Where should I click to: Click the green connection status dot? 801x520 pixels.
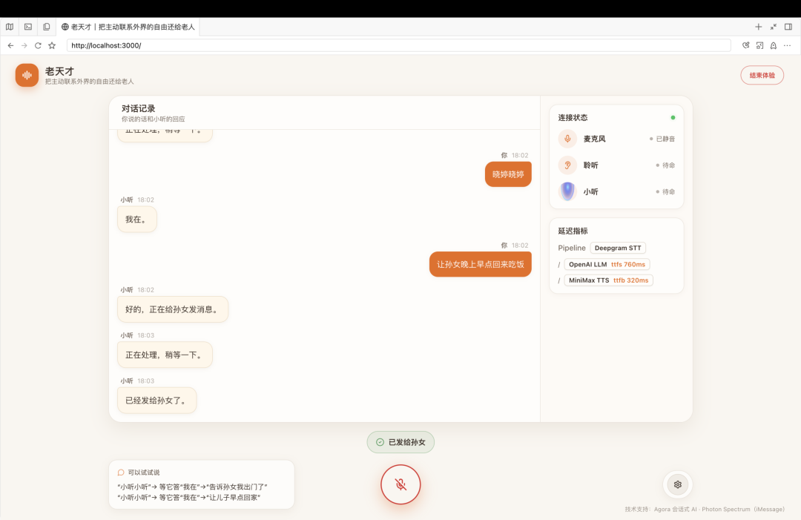pyautogui.click(x=673, y=117)
